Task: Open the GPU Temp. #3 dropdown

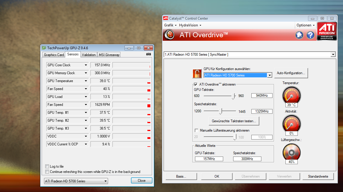Action: [x=86, y=128]
